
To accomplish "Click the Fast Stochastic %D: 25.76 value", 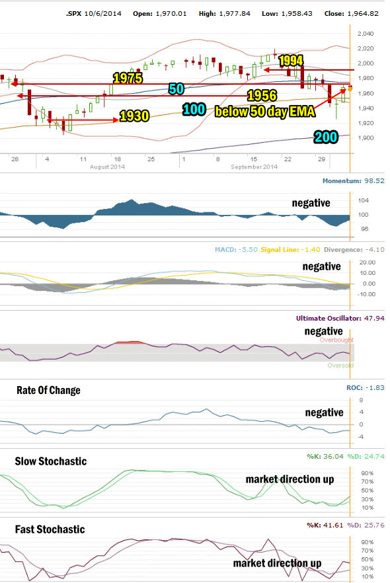I will pos(366,525).
